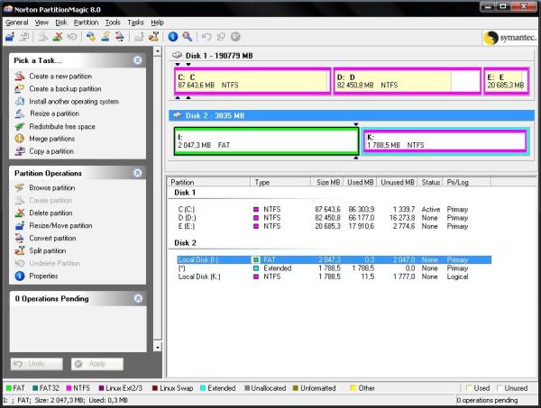Open the Partition menu

click(86, 23)
